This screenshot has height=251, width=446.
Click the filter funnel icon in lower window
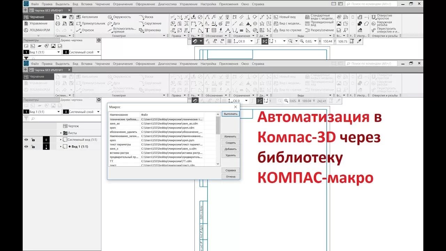[26, 119]
